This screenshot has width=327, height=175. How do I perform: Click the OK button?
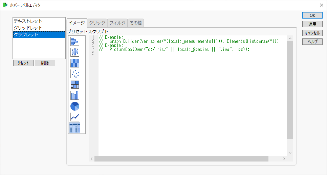[312, 16]
